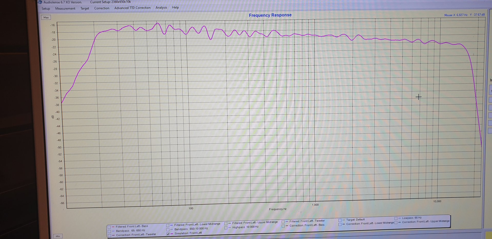Enable Filtered: Front Left - Upper Midrange checkbox

click(x=226, y=223)
